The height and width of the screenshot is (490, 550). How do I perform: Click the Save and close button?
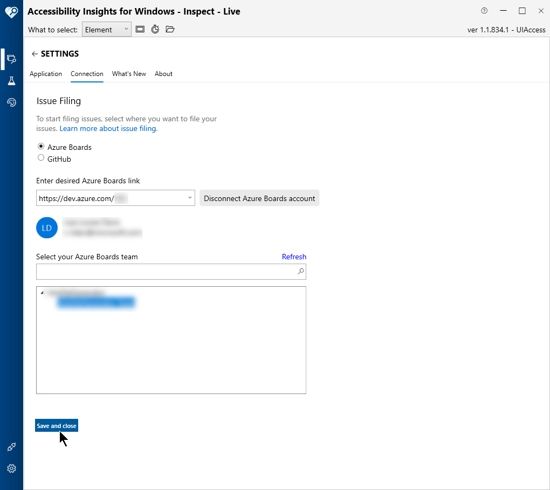click(57, 426)
